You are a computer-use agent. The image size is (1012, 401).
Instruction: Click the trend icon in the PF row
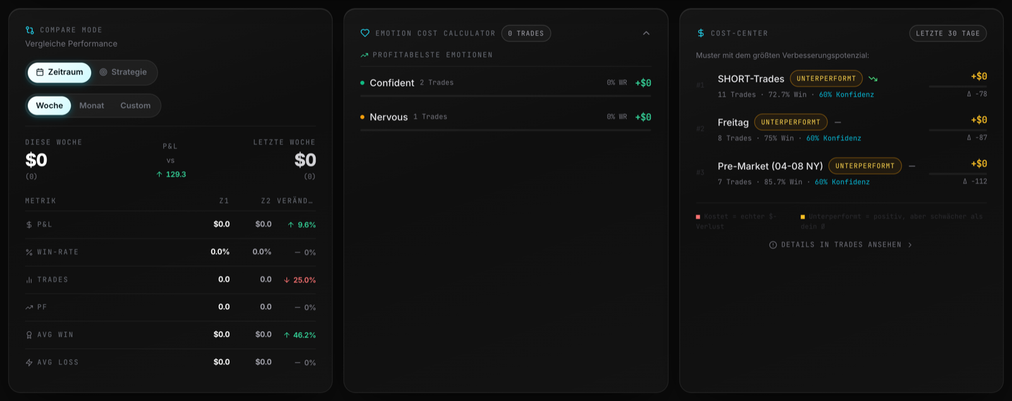(x=29, y=308)
